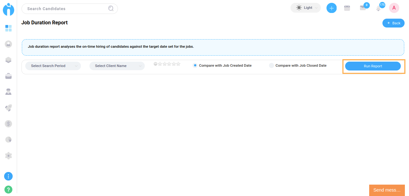
Task: Expand the Select Client Name dropdown
Action: click(117, 66)
